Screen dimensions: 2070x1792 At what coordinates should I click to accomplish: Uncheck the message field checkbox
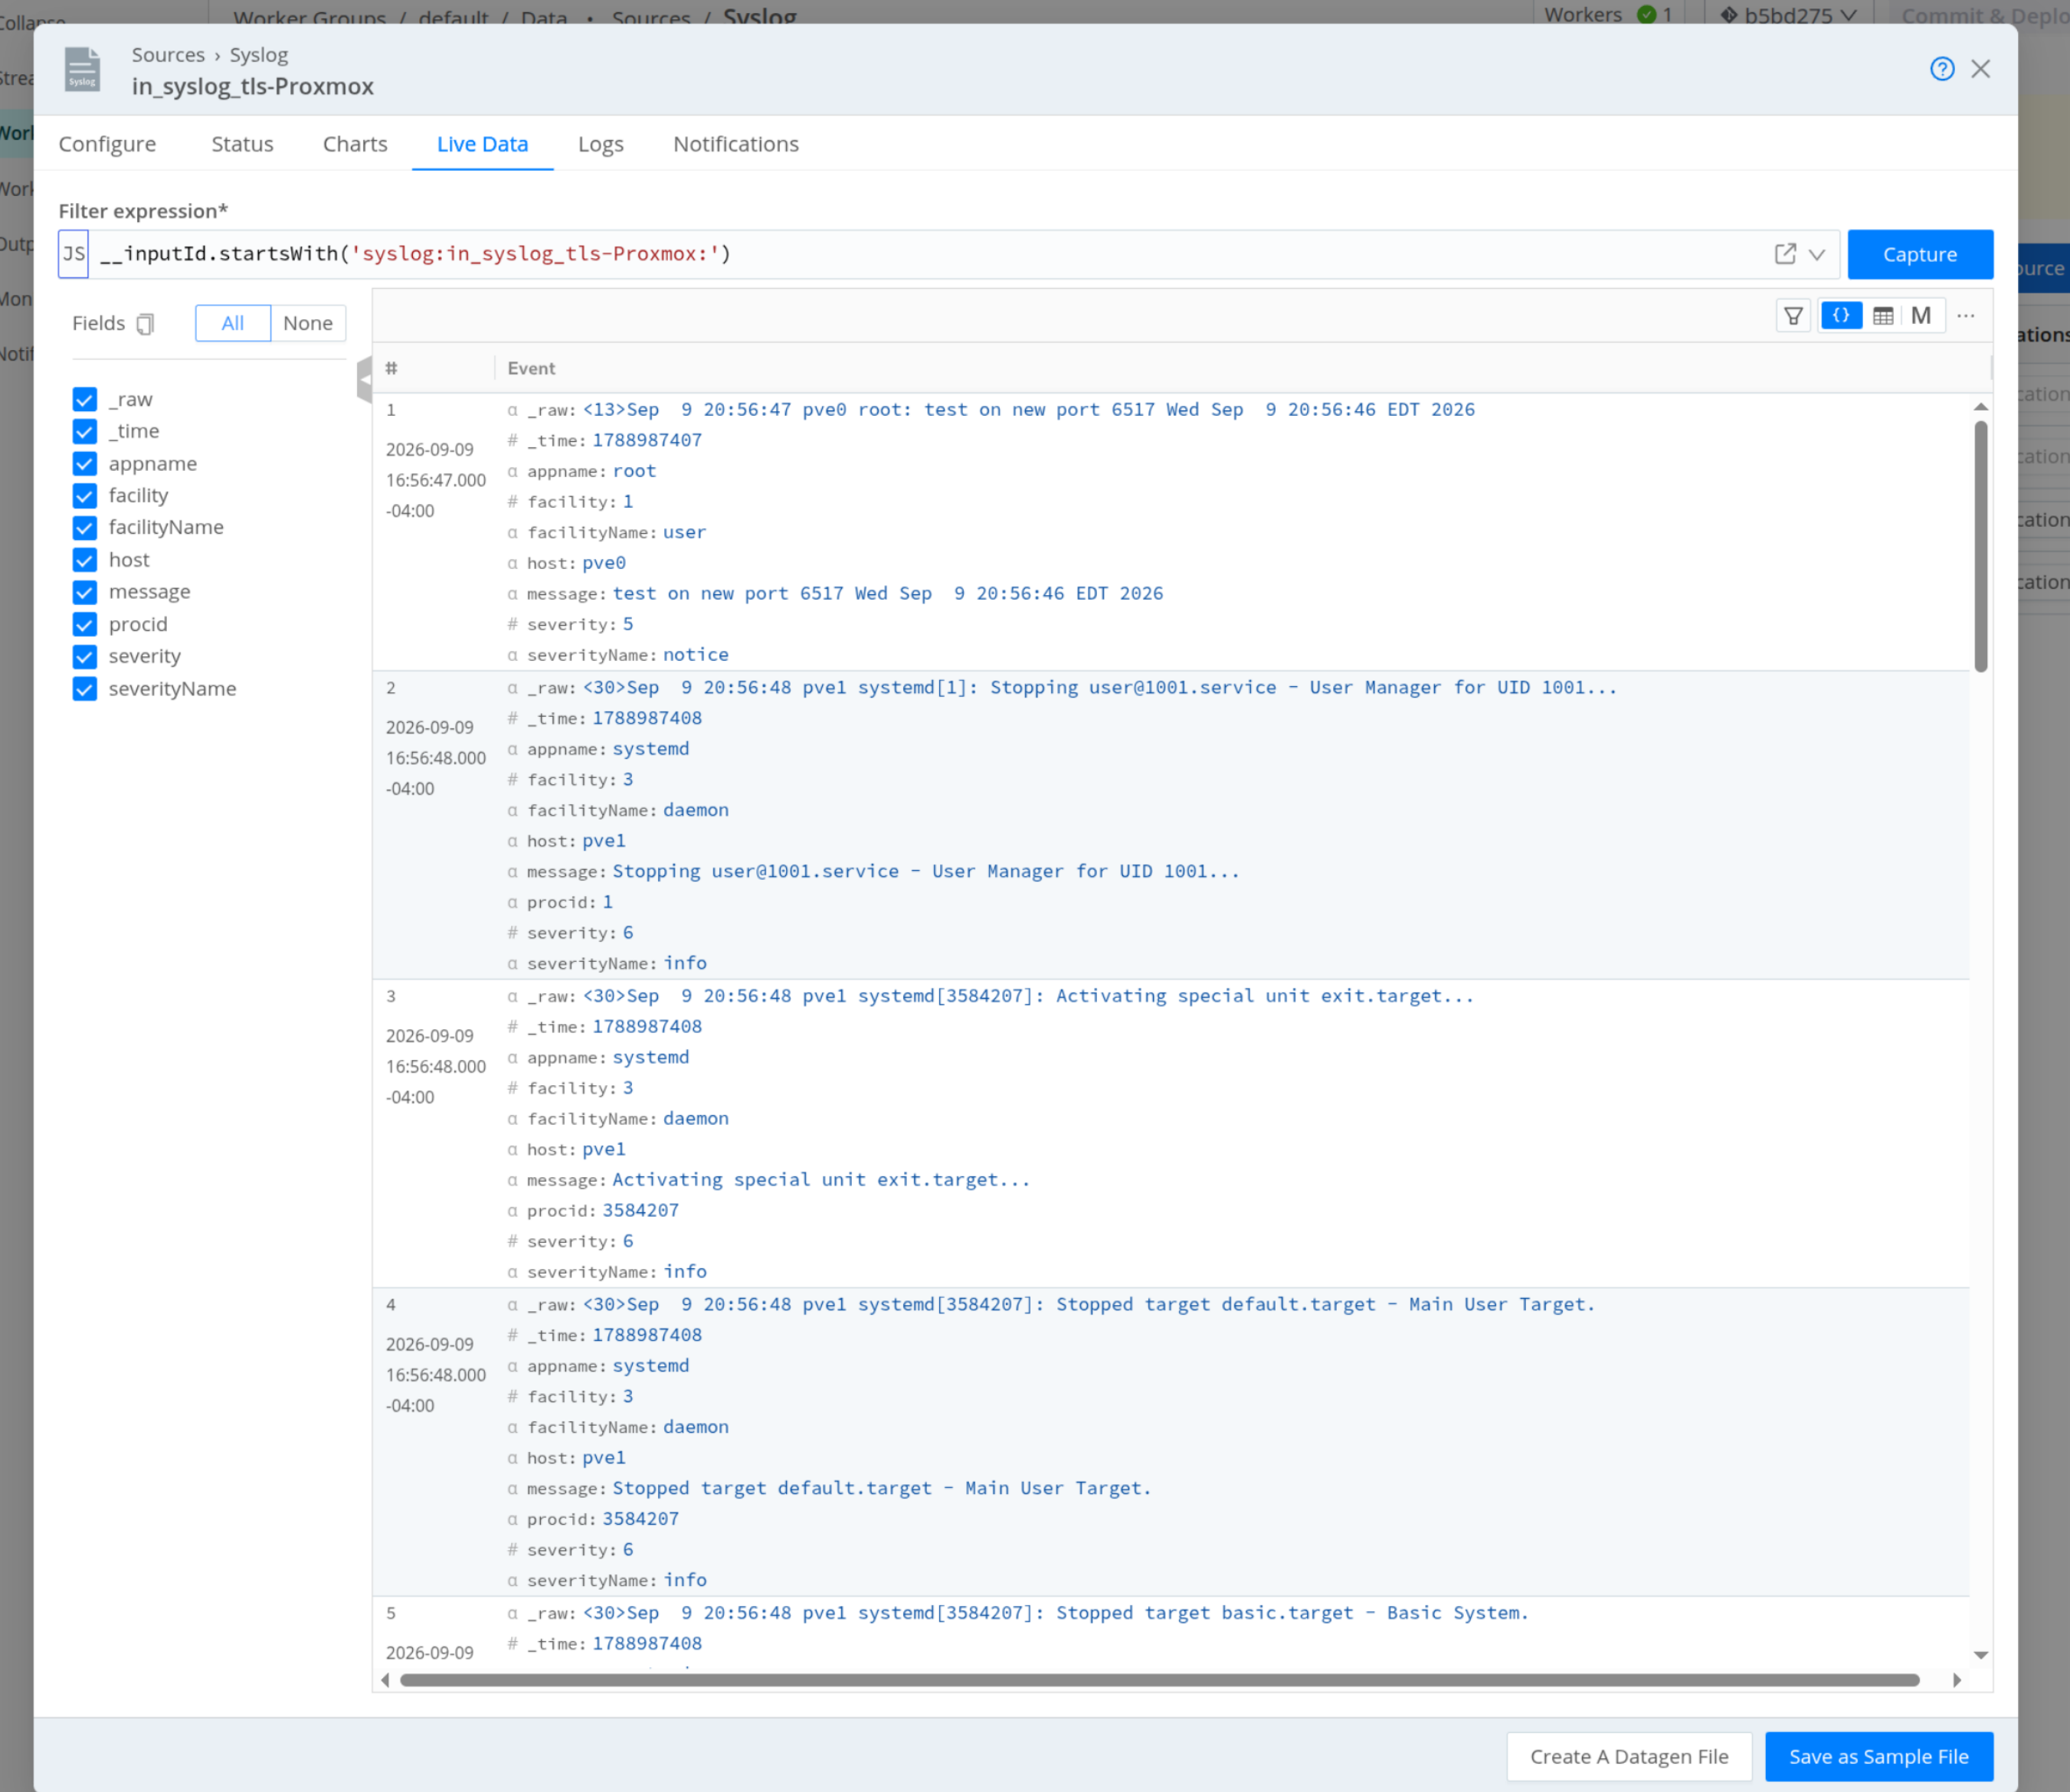click(x=85, y=592)
